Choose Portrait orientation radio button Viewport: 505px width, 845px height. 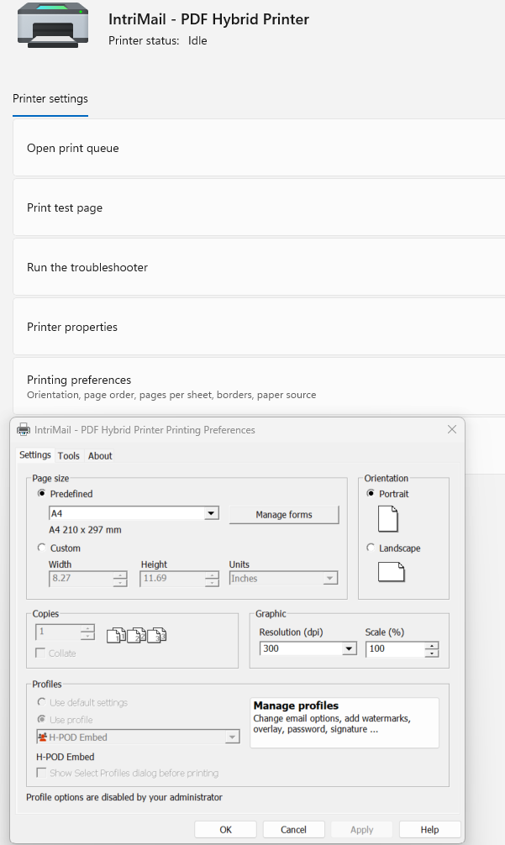371,493
